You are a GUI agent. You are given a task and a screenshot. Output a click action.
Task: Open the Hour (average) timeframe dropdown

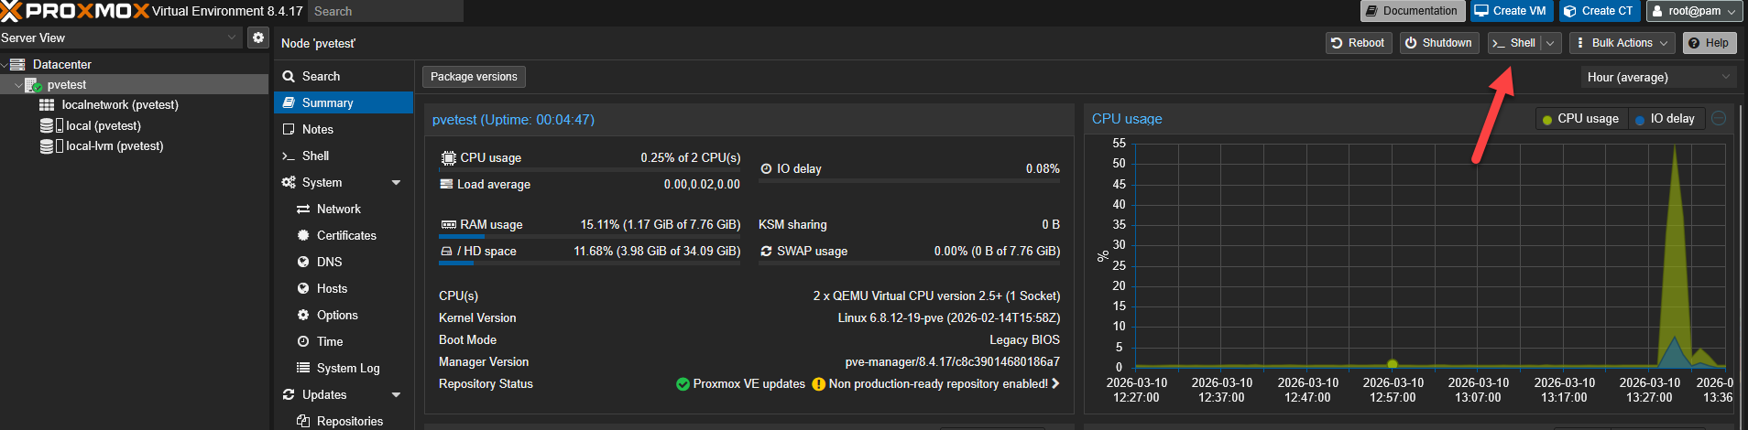[x=1658, y=78]
